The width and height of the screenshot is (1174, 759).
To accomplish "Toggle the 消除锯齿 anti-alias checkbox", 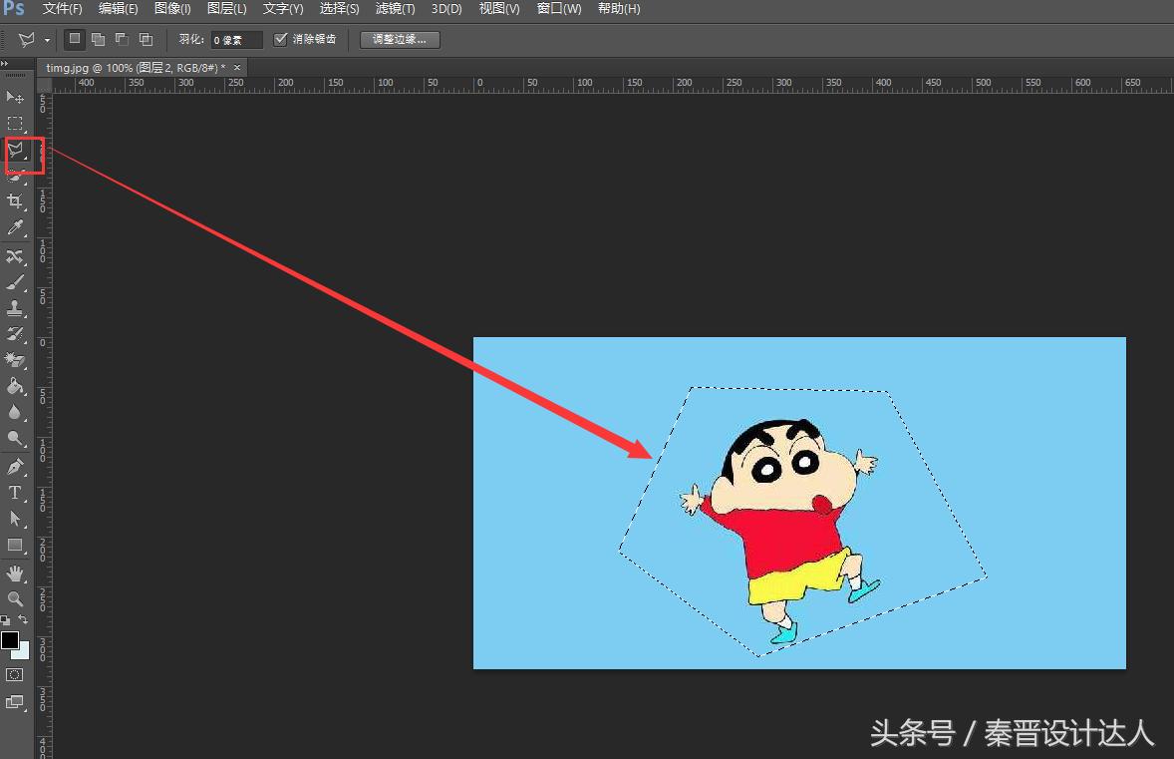I will point(281,40).
